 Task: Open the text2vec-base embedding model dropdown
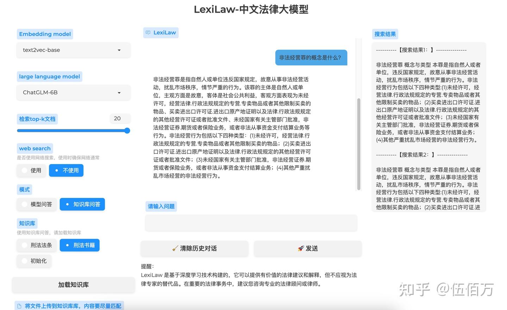click(x=73, y=50)
